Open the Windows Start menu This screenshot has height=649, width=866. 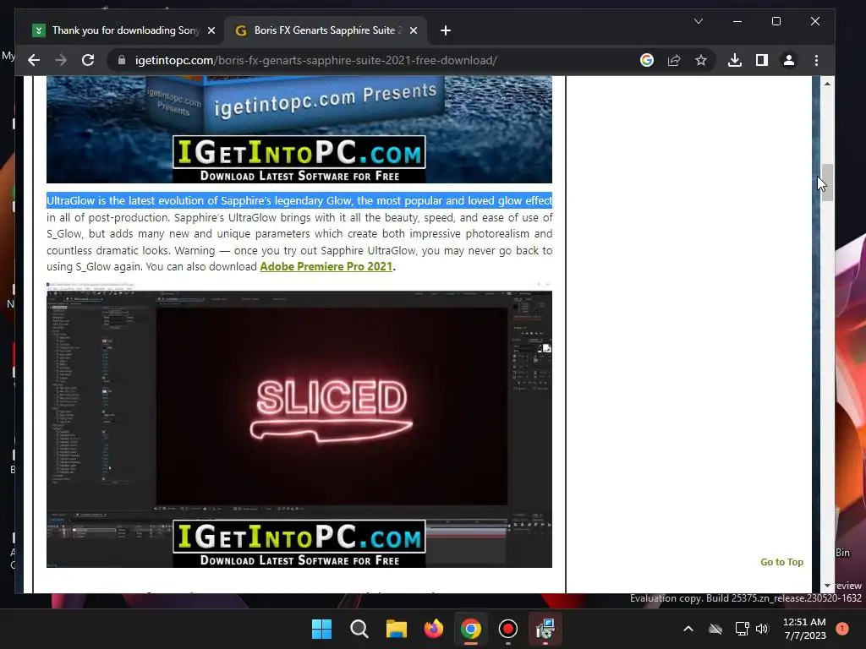322,629
